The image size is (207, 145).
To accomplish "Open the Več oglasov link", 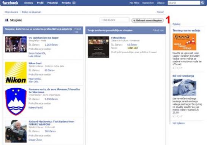I will (179, 123).
